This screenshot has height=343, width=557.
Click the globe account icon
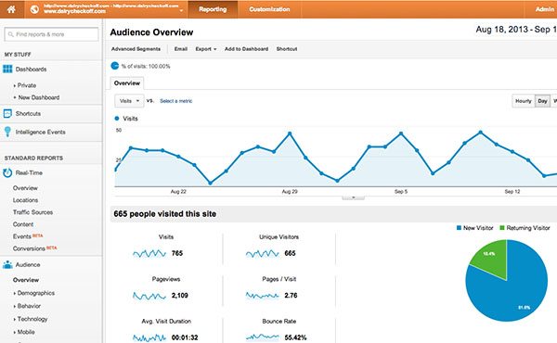(x=34, y=9)
